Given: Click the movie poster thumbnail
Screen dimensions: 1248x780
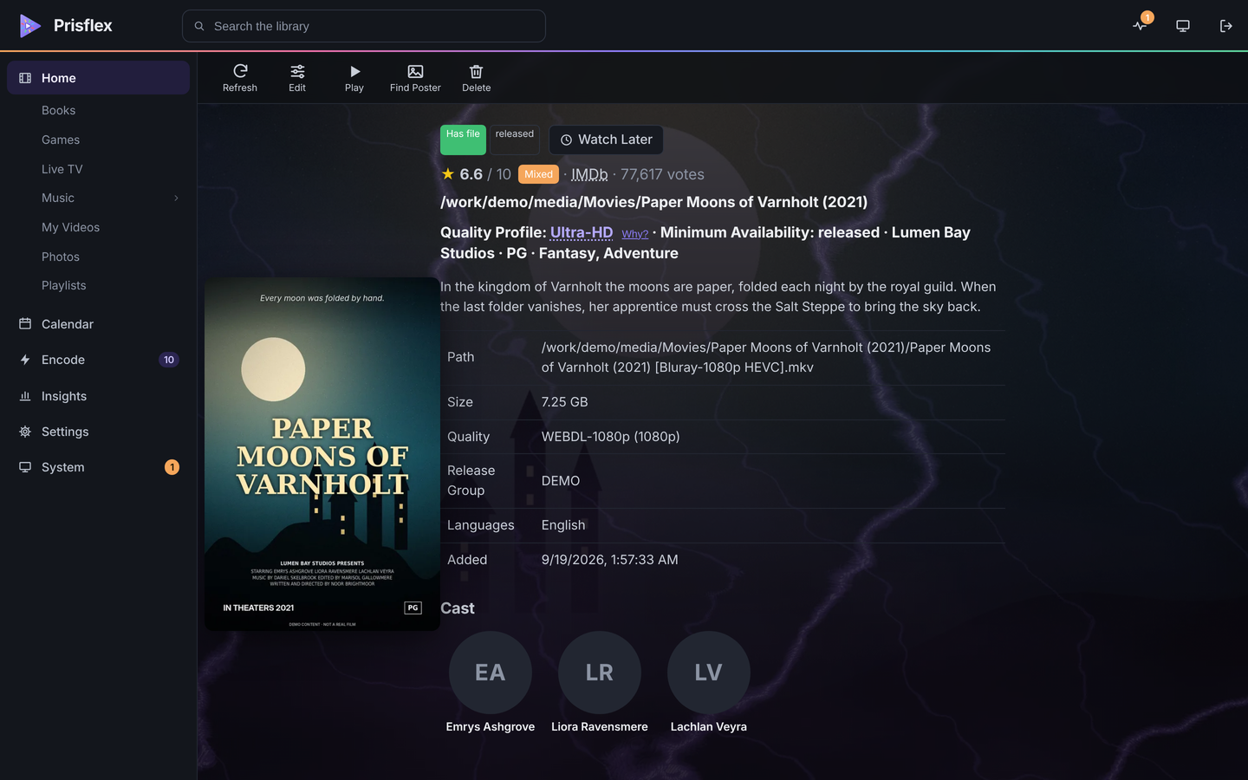Looking at the screenshot, I should [x=322, y=454].
